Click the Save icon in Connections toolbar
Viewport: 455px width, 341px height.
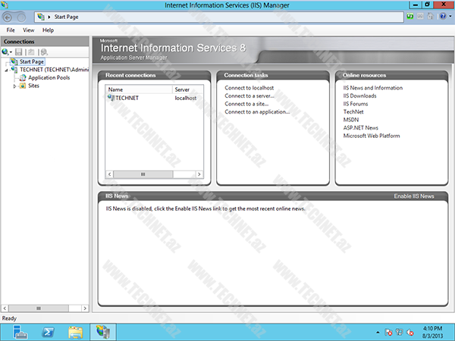coord(17,52)
